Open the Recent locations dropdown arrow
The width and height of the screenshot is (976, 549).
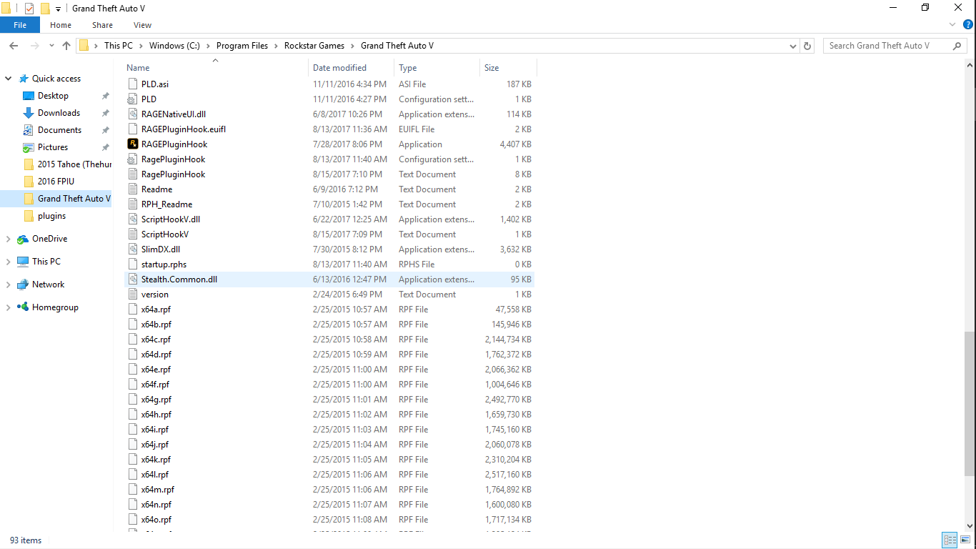[51, 46]
